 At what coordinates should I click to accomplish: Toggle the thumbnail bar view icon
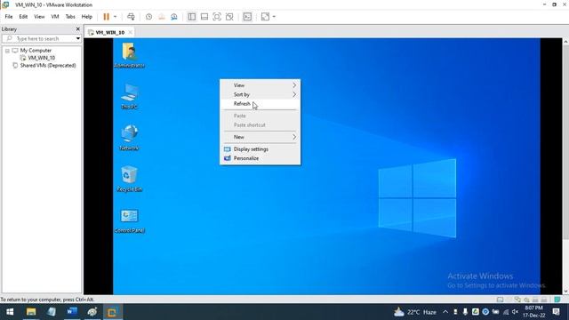tap(204, 17)
